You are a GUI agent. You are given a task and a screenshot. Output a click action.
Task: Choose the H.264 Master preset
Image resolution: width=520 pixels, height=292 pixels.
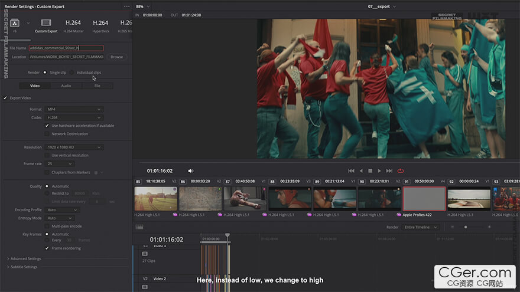pyautogui.click(x=73, y=26)
